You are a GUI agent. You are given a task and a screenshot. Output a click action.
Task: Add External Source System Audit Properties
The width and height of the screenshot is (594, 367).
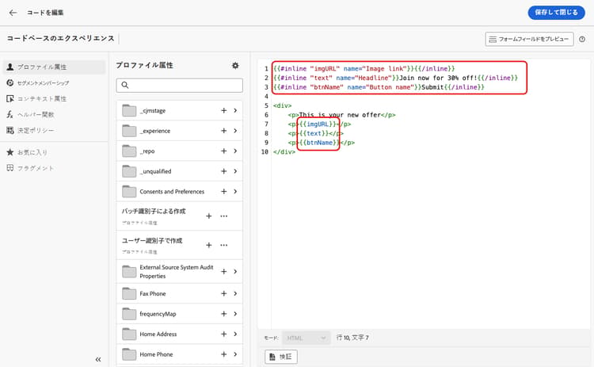[224, 272]
